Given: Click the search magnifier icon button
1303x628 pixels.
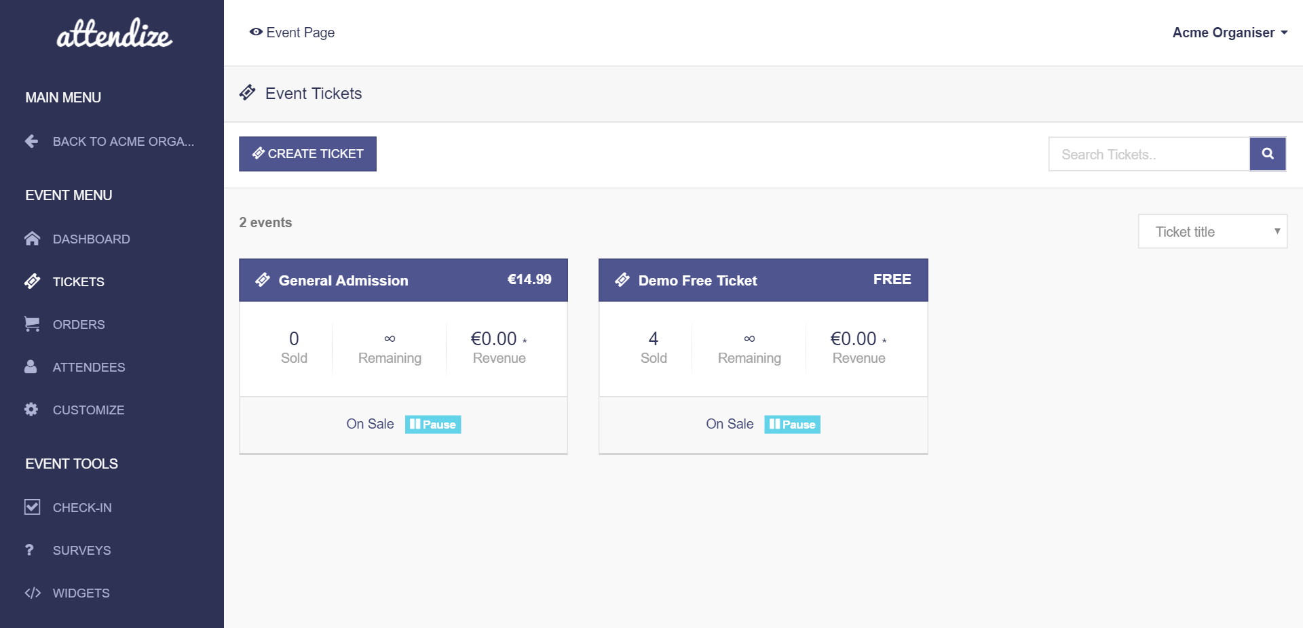Looking at the screenshot, I should 1267,154.
